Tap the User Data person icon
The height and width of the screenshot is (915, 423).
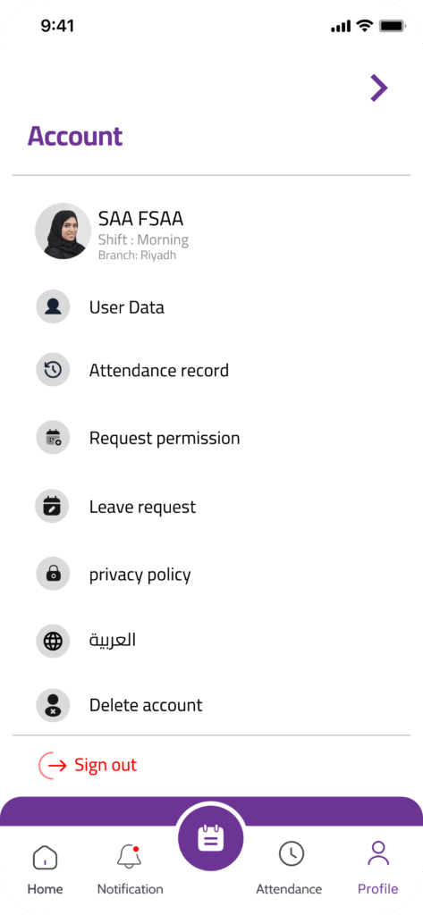(x=53, y=307)
